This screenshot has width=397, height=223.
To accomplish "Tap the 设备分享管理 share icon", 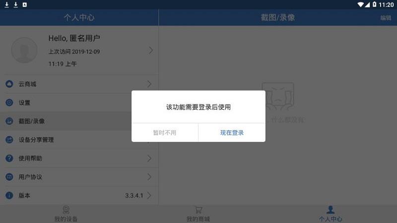I will pyautogui.click(x=9, y=140).
